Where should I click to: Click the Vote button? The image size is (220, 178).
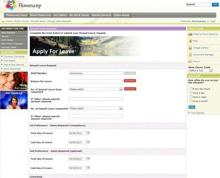click(192, 107)
